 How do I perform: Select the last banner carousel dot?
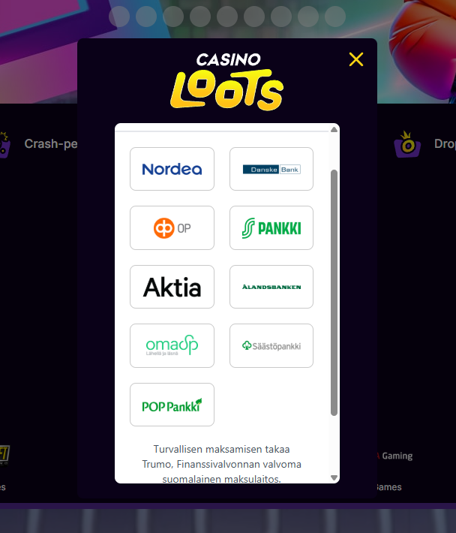(x=335, y=17)
